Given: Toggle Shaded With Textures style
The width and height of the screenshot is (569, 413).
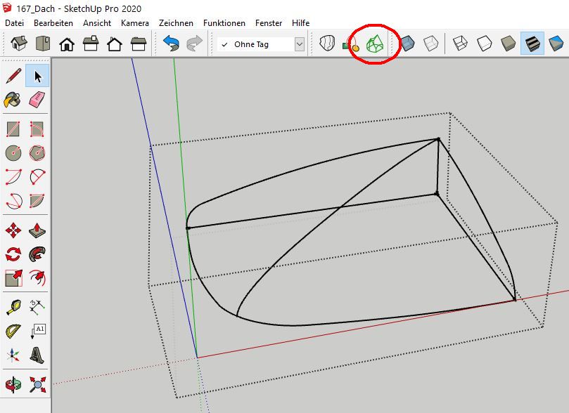Looking at the screenshot, I should tap(532, 44).
